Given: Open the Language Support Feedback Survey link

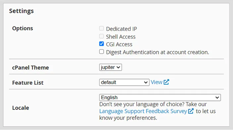Looking at the screenshot, I should pyautogui.click(x=143, y=111).
